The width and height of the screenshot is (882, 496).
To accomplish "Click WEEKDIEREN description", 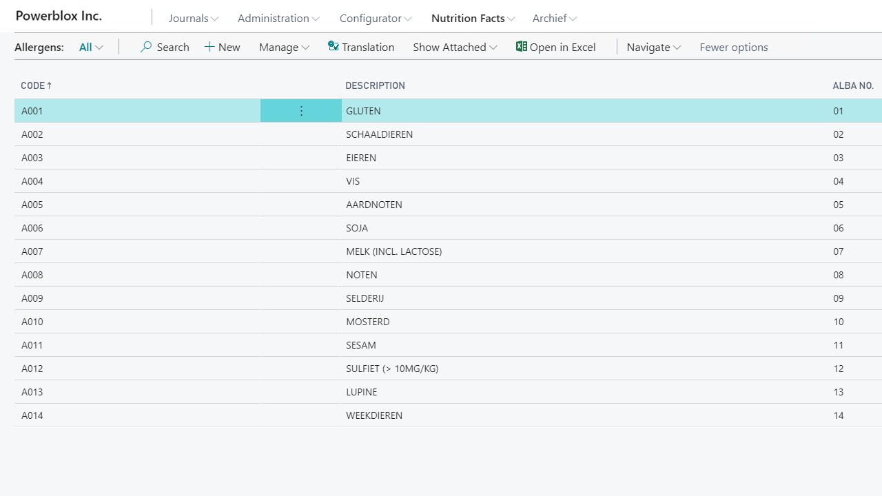I will coord(374,415).
